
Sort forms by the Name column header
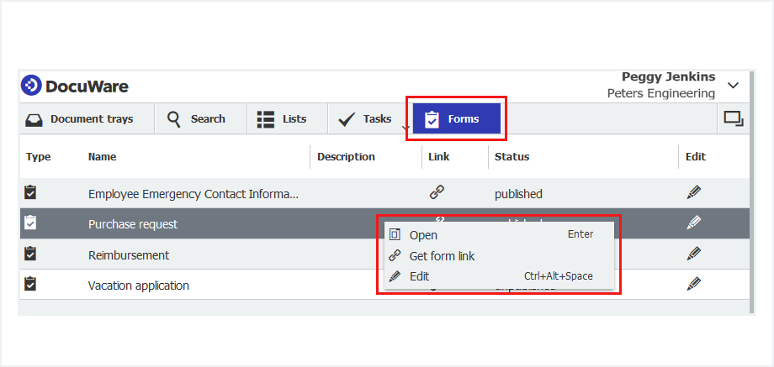102,156
